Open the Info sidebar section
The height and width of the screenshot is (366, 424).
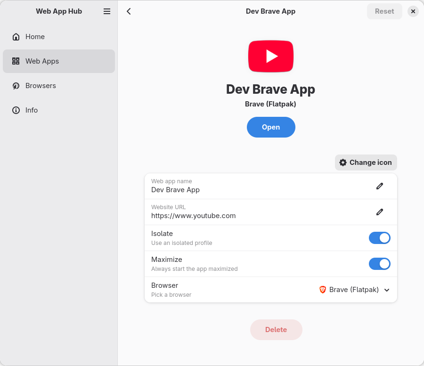pyautogui.click(x=32, y=110)
